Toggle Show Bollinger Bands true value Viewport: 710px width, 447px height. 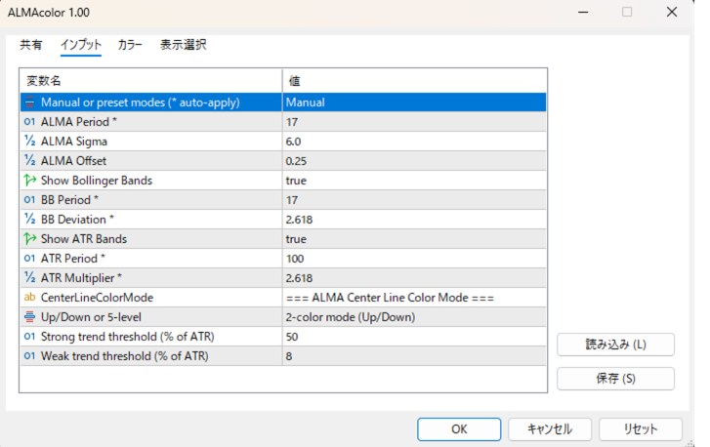[414, 180]
